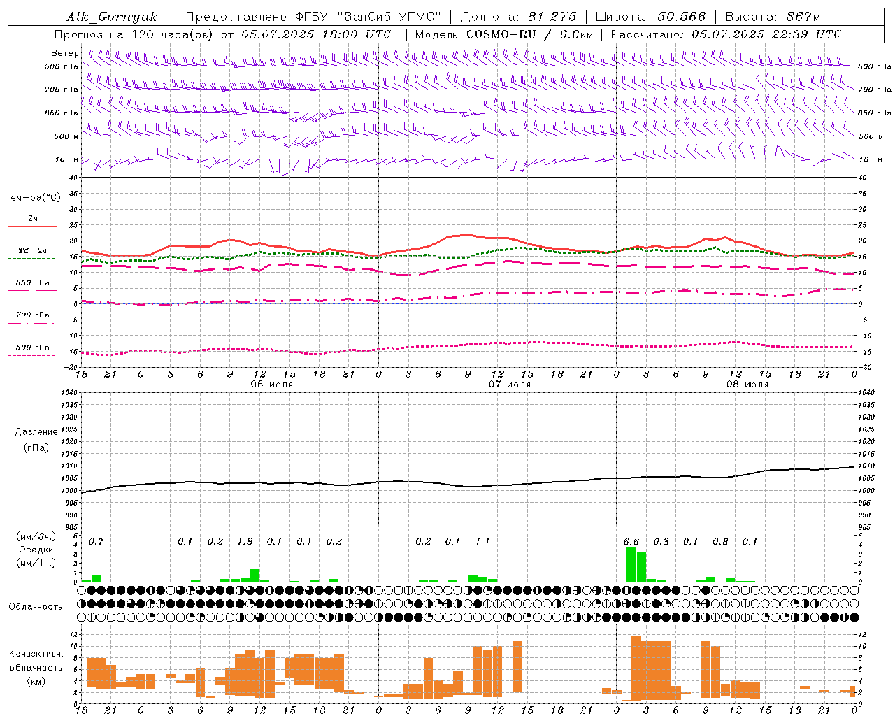Image resolution: width=895 pixels, height=716 pixels.
Task: Click the date label '08 июля'
Action: [x=747, y=385]
